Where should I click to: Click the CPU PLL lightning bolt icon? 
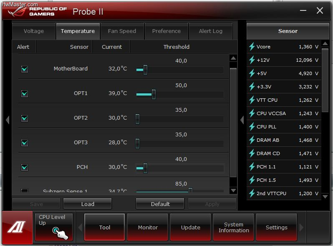pyautogui.click(x=252, y=127)
